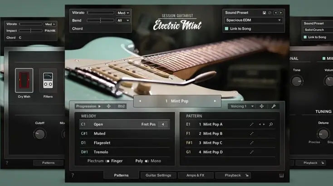333x186 pixels.
Task: Click next pattern arrow in E1 row
Action: [x=264, y=124]
